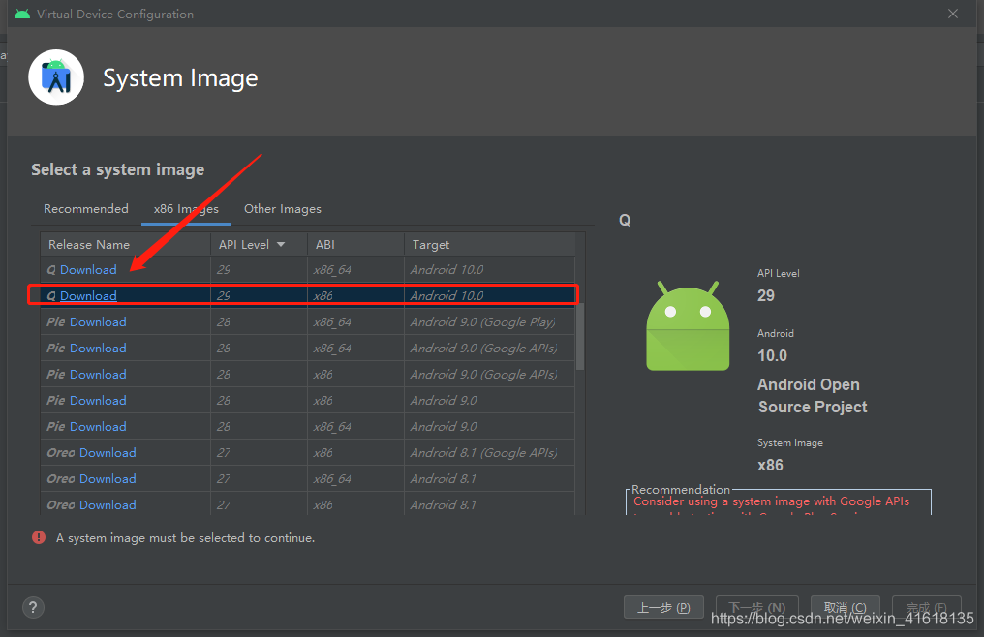Click the Target column header
This screenshot has height=637, width=984.
tap(489, 245)
